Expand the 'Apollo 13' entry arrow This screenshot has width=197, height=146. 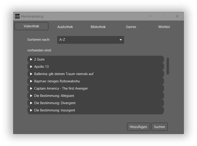click(x=31, y=67)
